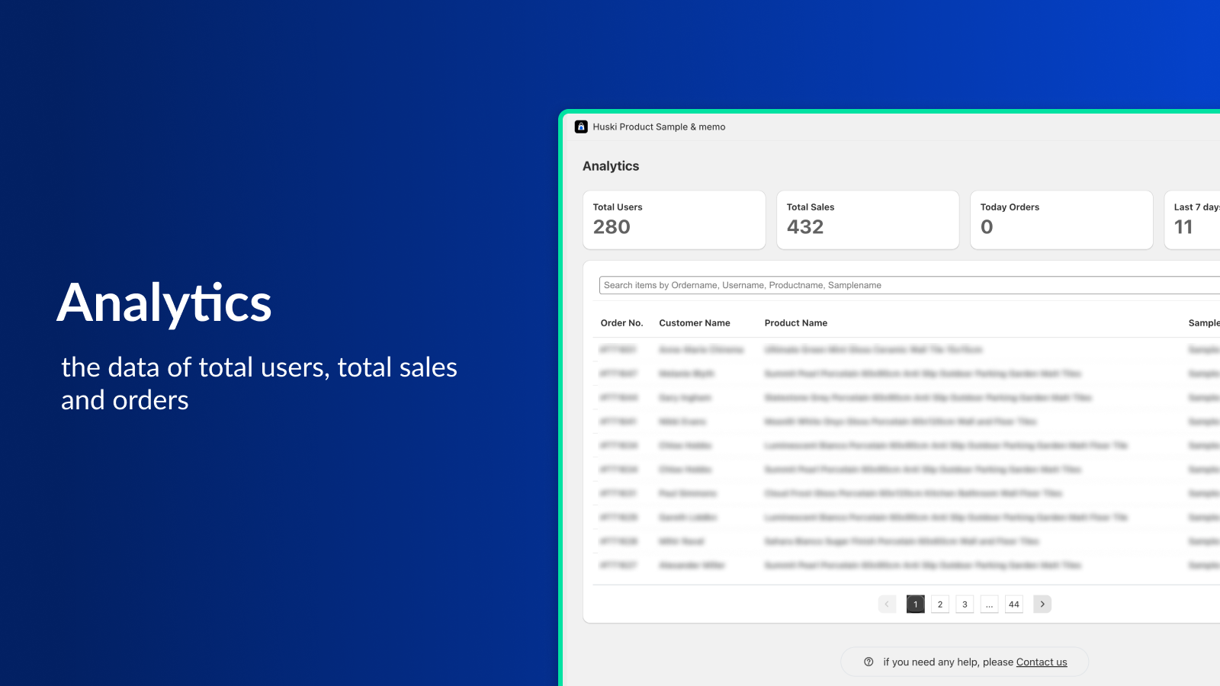Click the 280 total users value
The image size is (1220, 686).
click(612, 227)
